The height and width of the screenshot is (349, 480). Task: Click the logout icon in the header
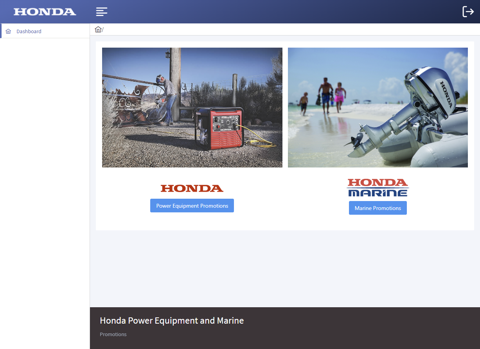[x=468, y=12]
